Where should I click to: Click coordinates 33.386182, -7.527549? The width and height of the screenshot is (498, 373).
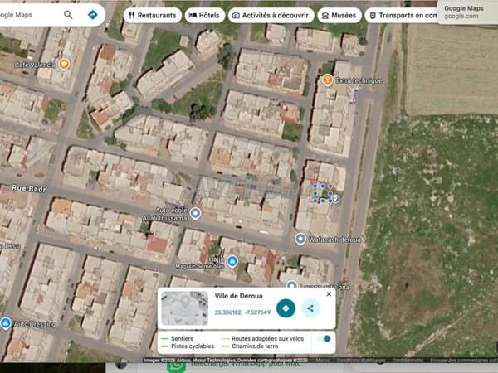pos(242,312)
